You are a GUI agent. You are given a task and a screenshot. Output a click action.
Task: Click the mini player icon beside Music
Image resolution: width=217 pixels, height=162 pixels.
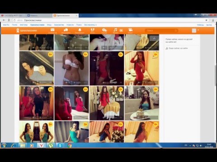click(121, 31)
